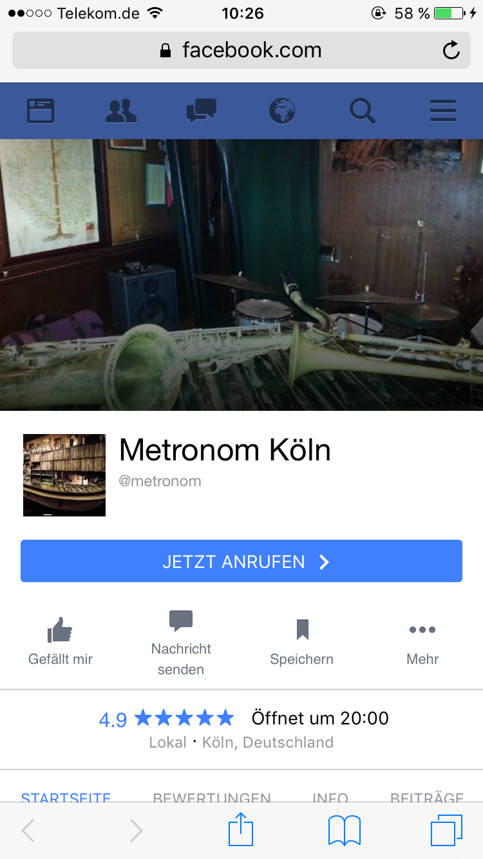
Task: Open the Facebook messages icon
Action: [202, 111]
